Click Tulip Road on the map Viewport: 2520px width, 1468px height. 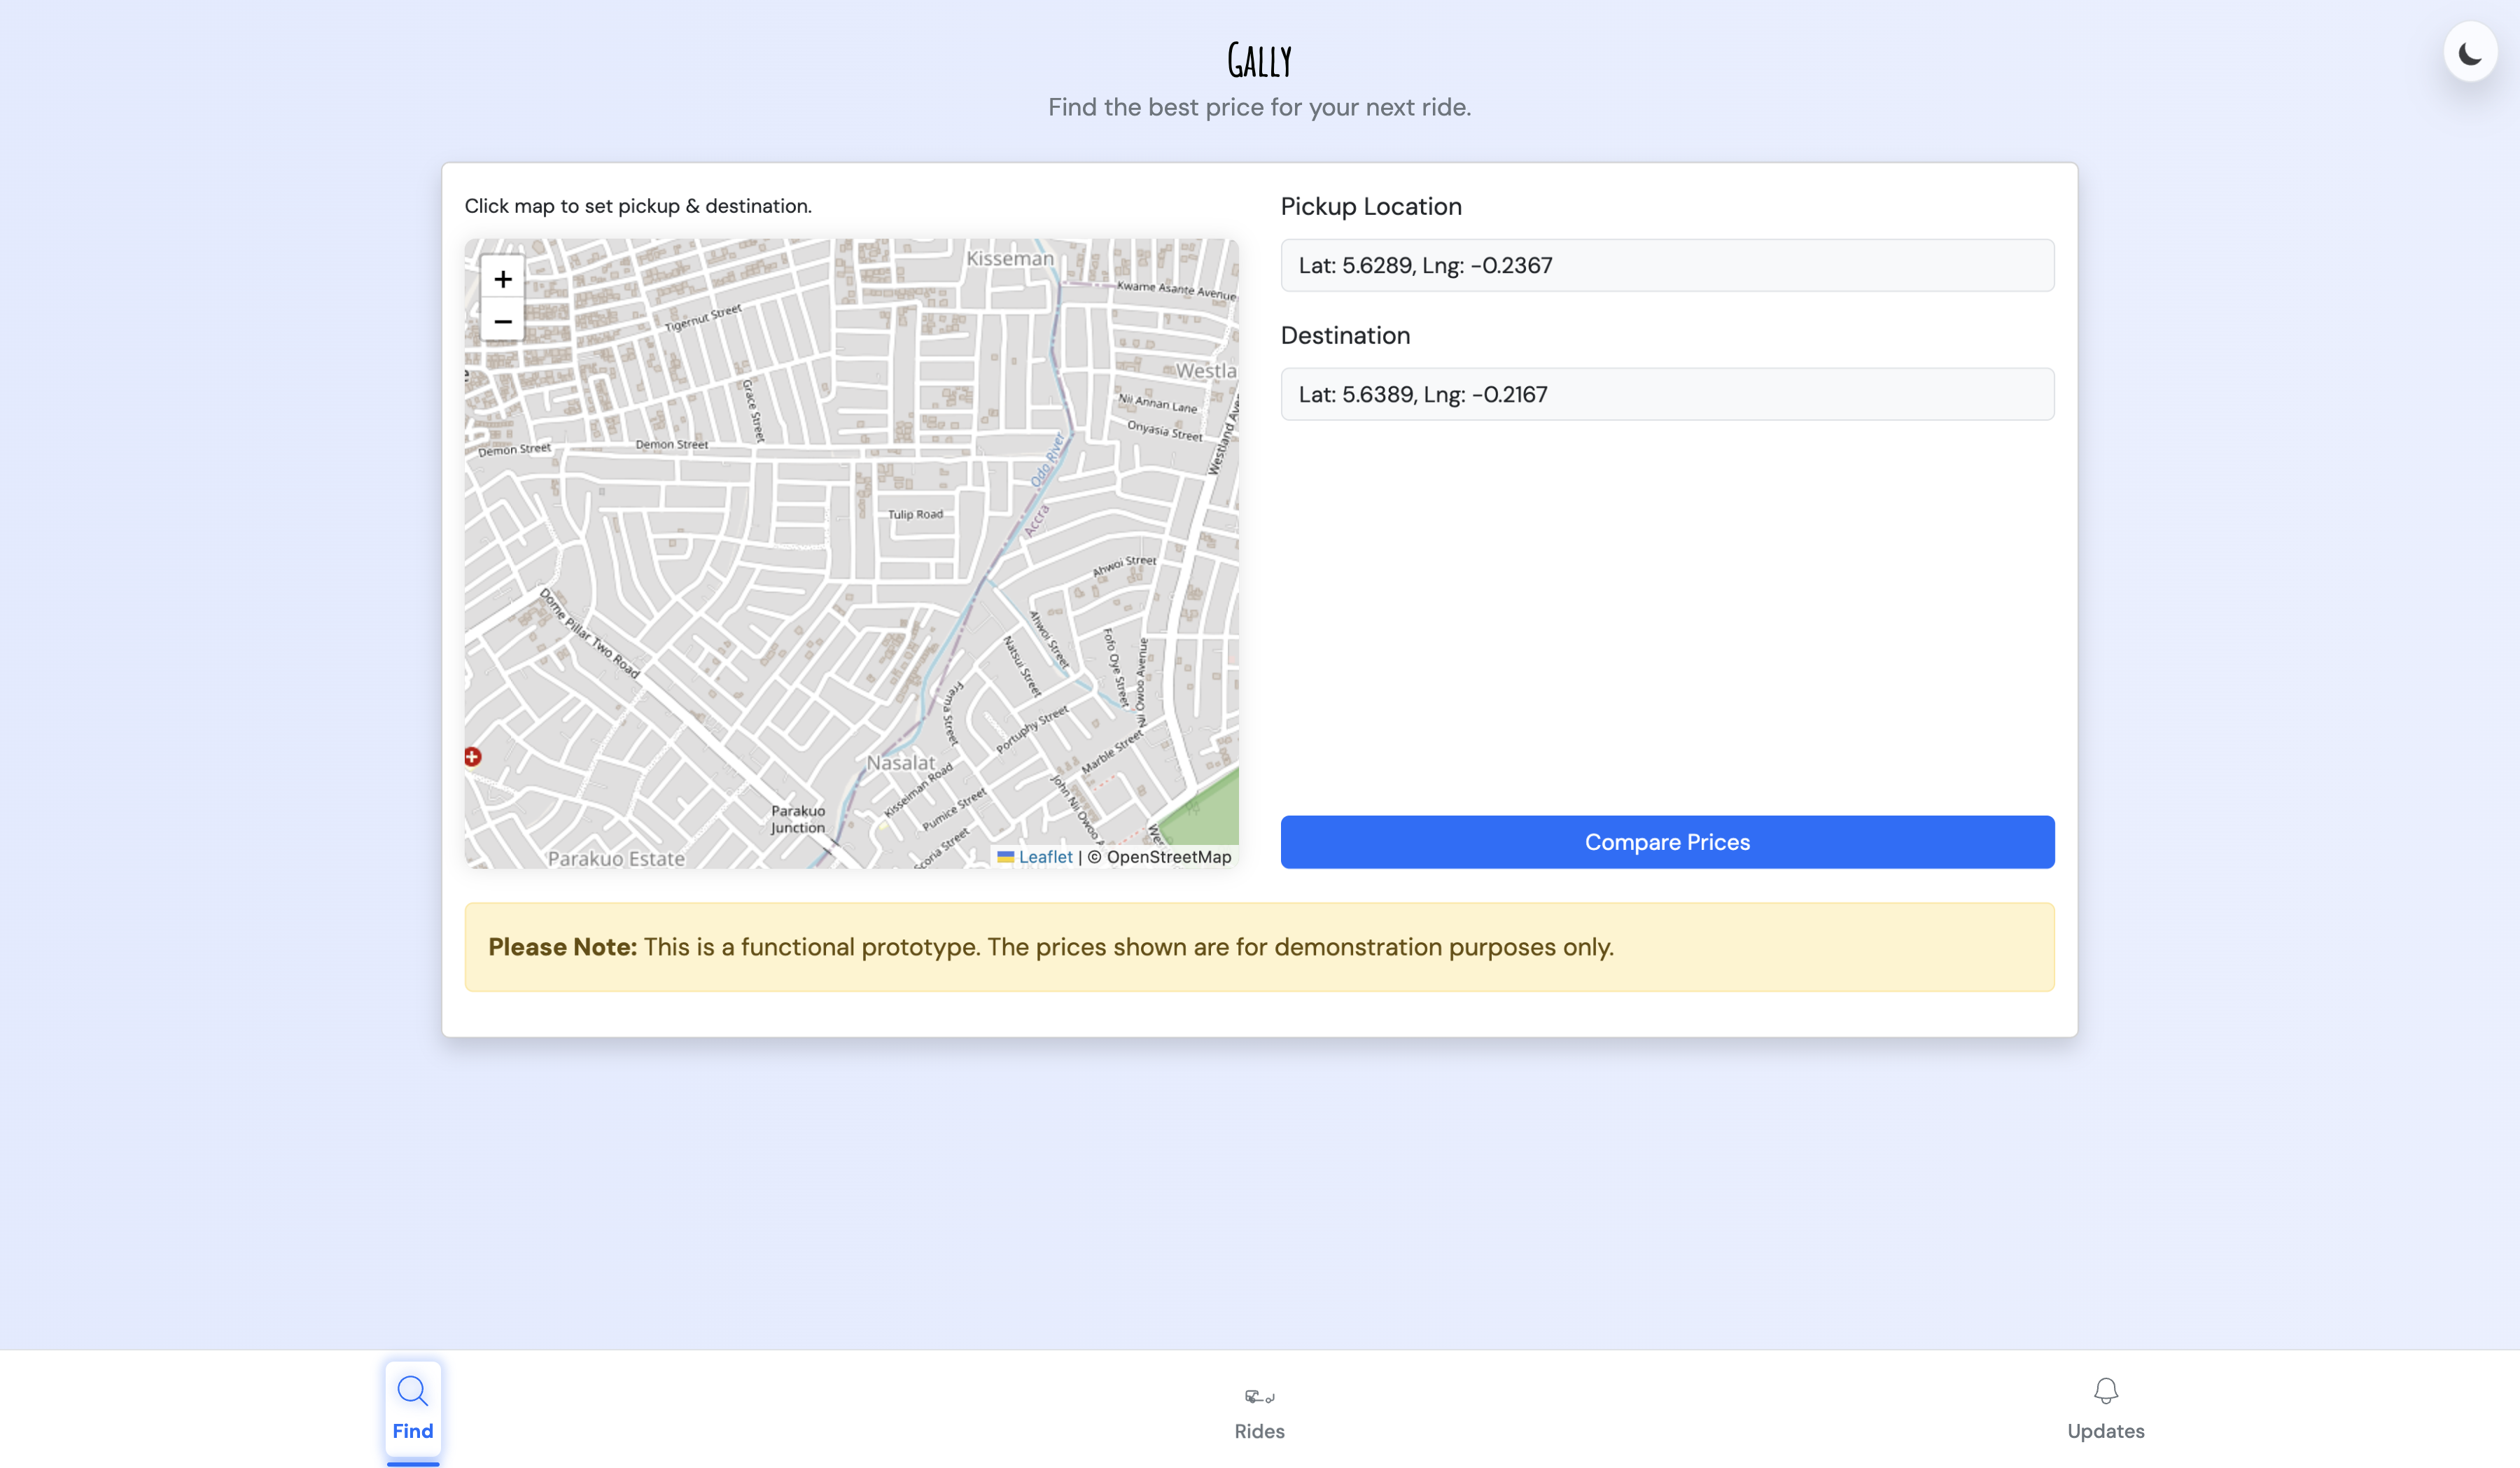(x=915, y=514)
